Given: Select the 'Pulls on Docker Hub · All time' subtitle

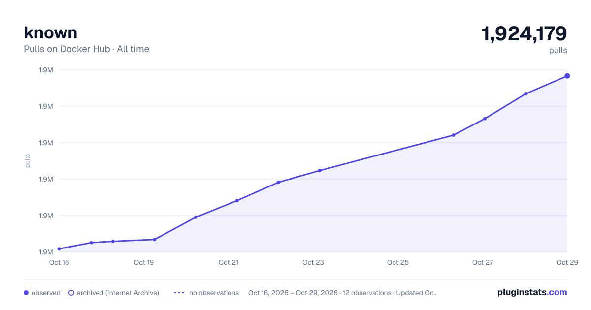Looking at the screenshot, I should (86, 49).
